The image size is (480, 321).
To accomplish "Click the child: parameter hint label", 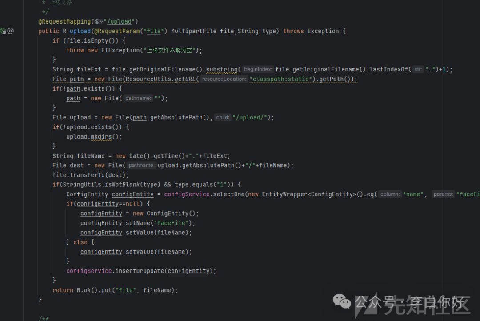I will [223, 118].
